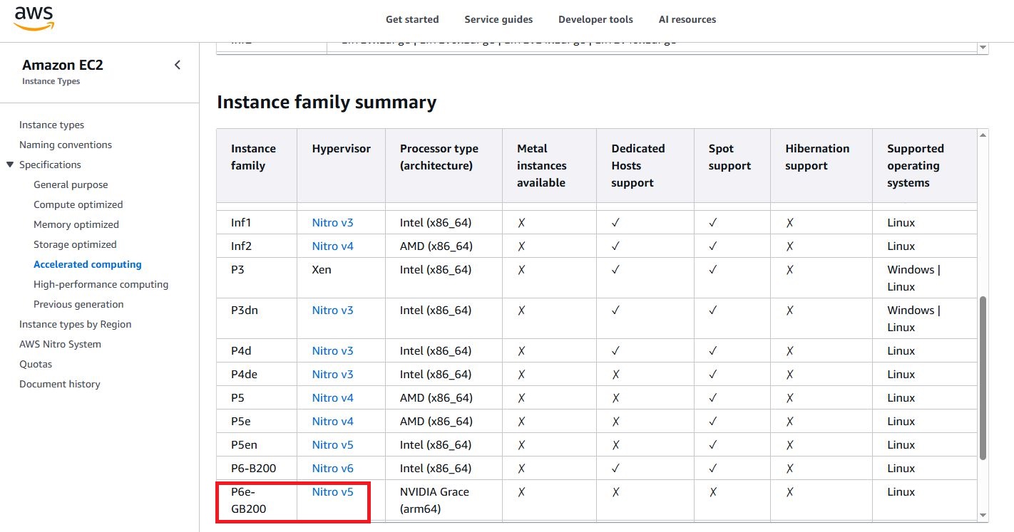Open High-performance computing page
Image resolution: width=1014 pixels, height=532 pixels.
pos(101,284)
